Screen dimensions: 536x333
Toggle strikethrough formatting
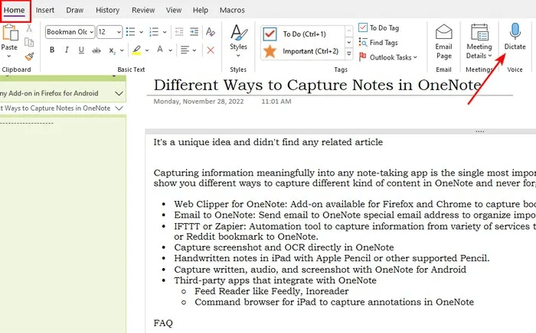pyautogui.click(x=96, y=50)
